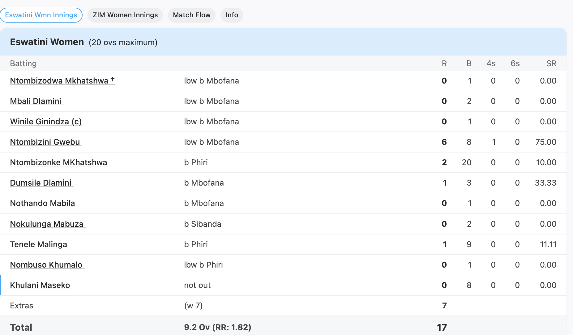
Task: Open the Info tab
Action: point(232,15)
